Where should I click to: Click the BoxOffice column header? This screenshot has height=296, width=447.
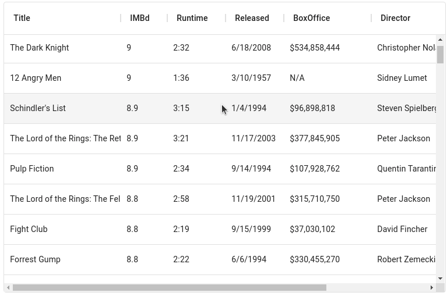point(311,18)
